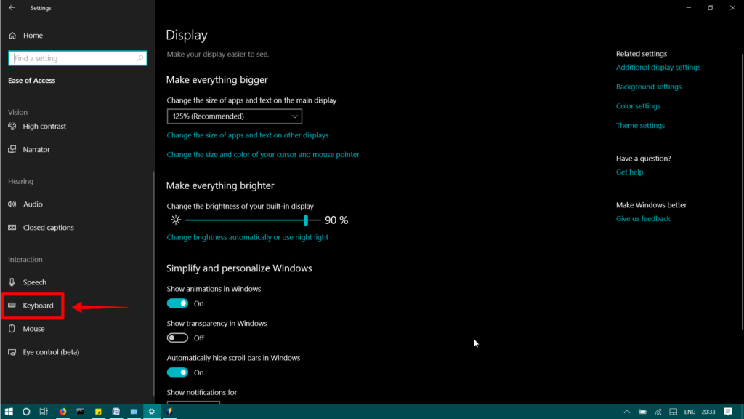Screen dimensions: 744x419
Task: Open the Windows Start button
Action: pos(9,412)
